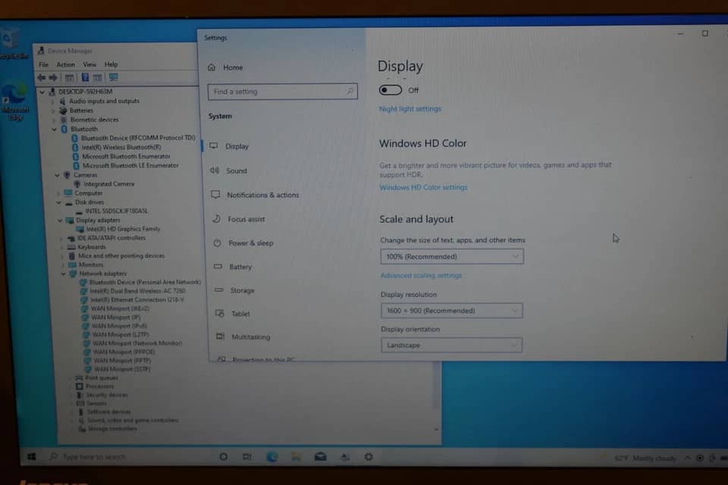This screenshot has height=485, width=728.
Task: Expand the Monitors node
Action: click(x=63, y=265)
